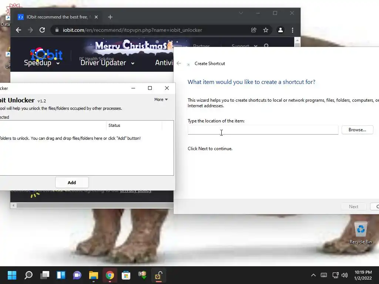This screenshot has width=379, height=284.
Task: Bookmark this page with star icon
Action: pos(266,30)
